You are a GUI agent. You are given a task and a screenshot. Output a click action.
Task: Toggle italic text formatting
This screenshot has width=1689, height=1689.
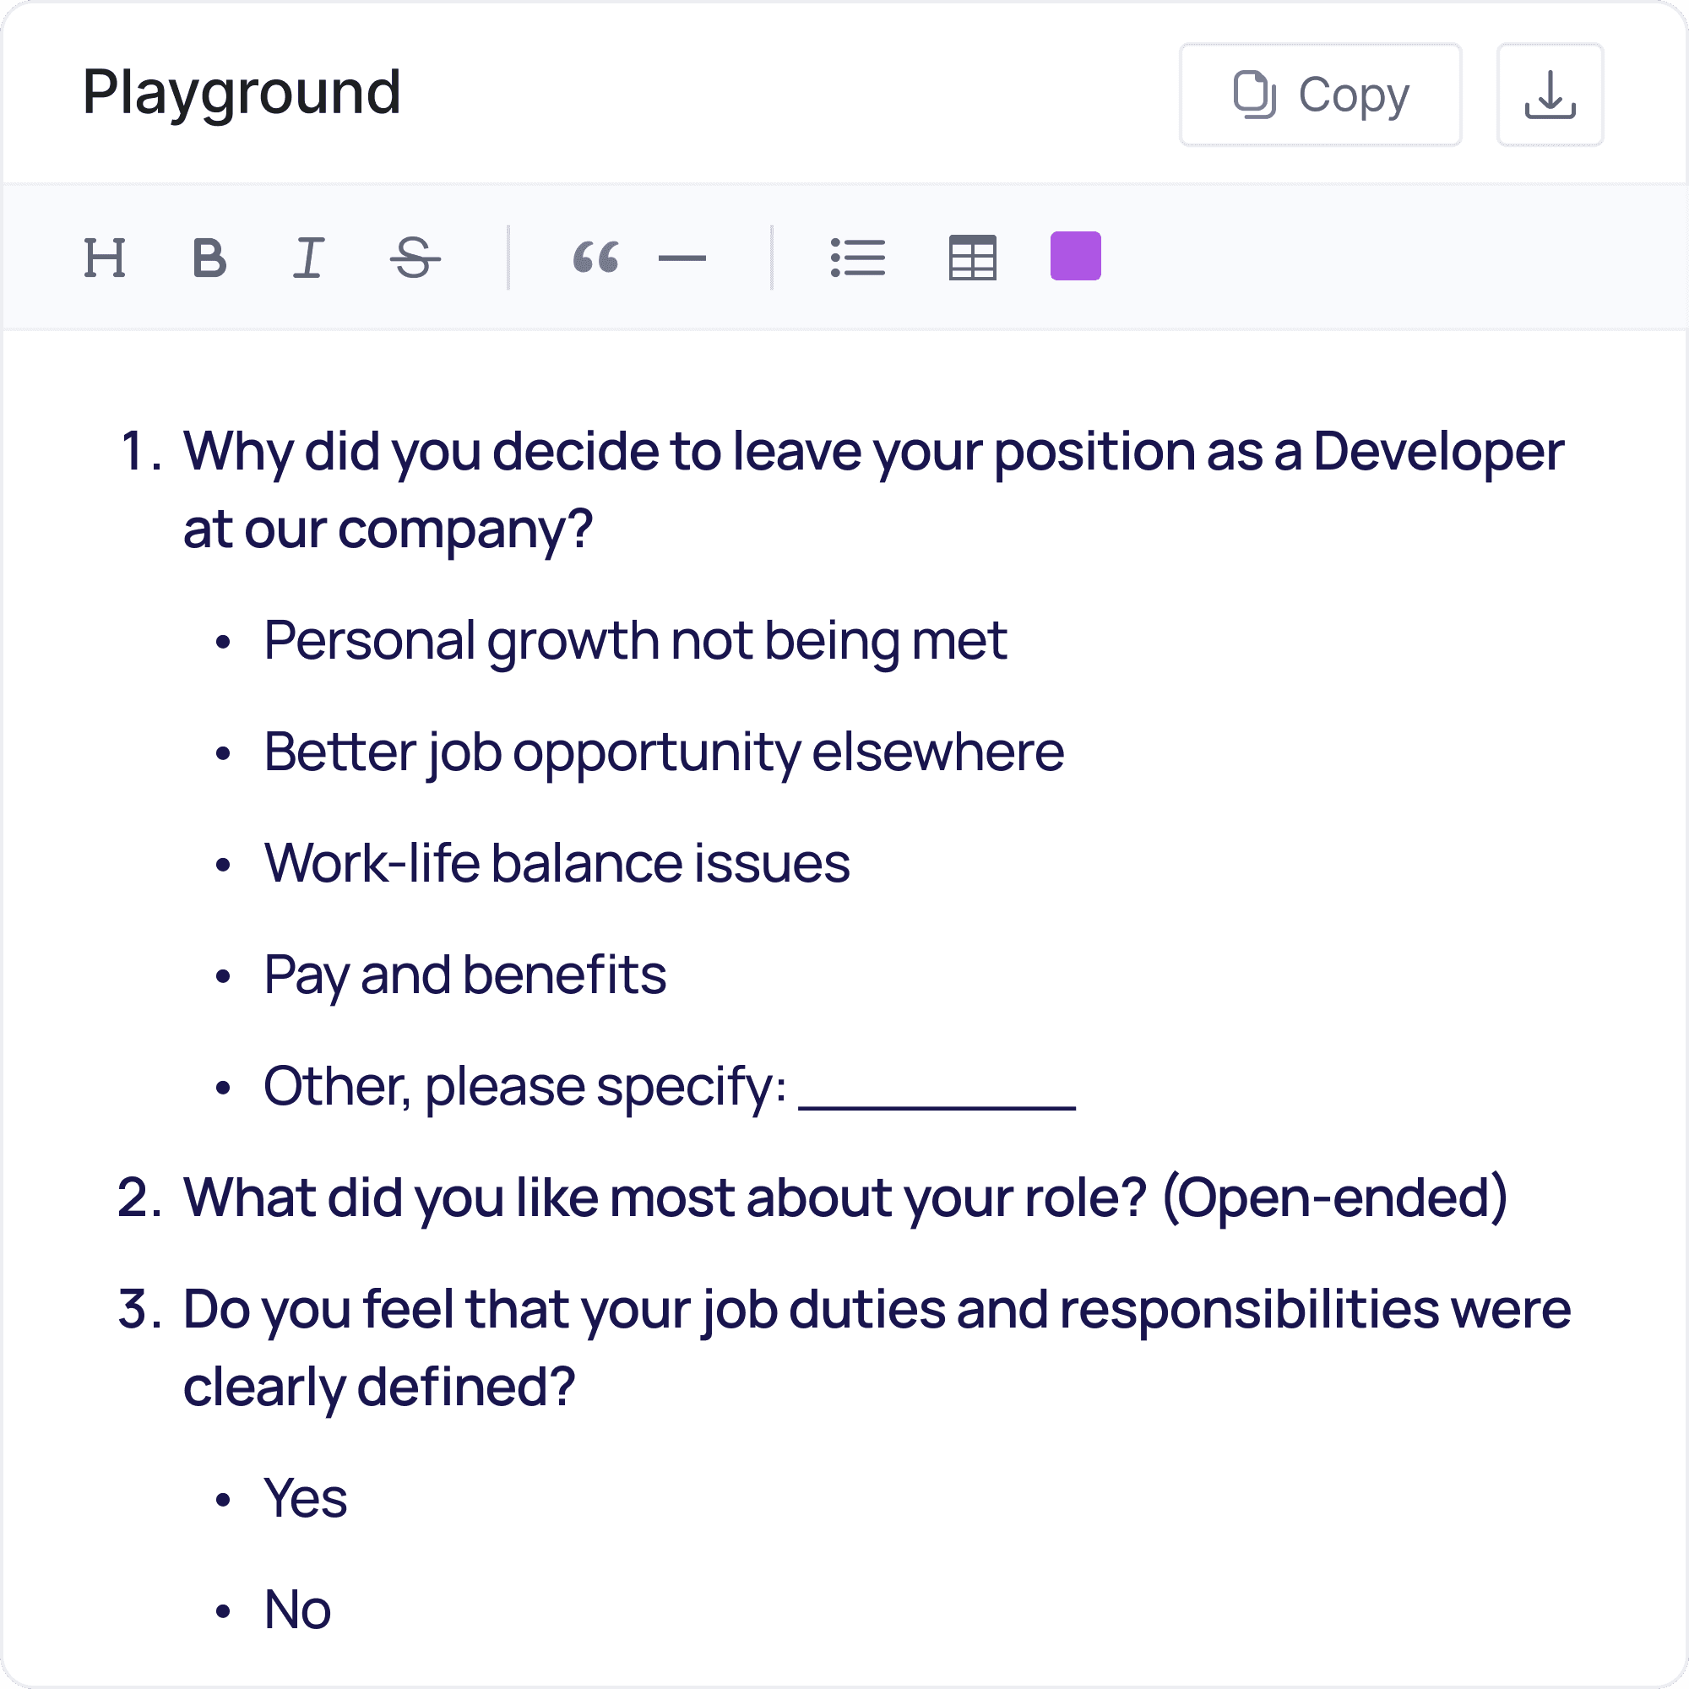tap(307, 256)
